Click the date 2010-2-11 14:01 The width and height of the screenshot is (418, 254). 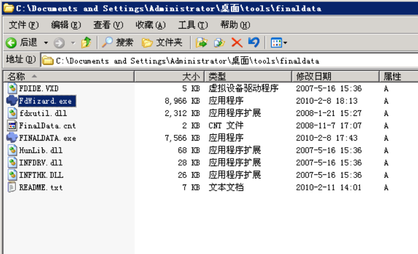tap(329, 187)
